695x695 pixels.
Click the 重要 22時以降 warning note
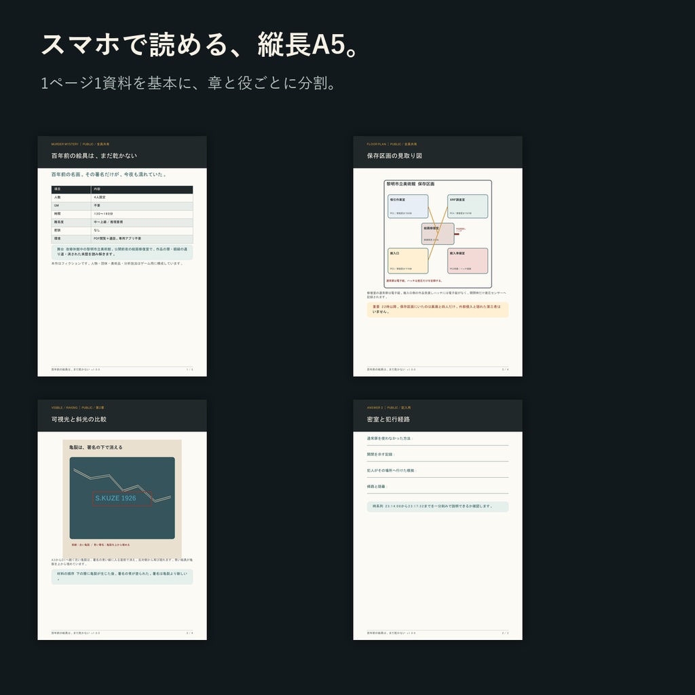pos(438,309)
